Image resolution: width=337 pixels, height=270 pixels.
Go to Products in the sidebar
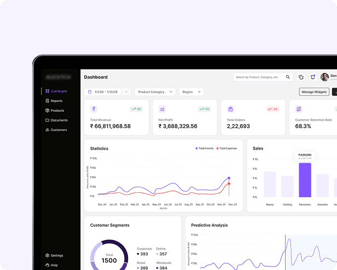(55, 111)
